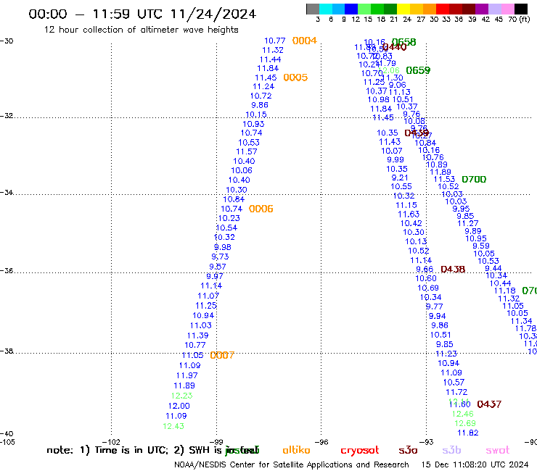Click the bright red legend swatch
The width and height of the screenshot is (537, 471).
click(x=442, y=9)
